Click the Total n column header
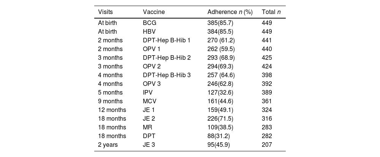380x157 pixels. point(271,12)
